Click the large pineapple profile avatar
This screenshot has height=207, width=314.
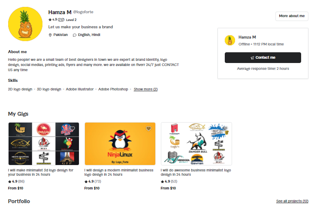pos(25,24)
